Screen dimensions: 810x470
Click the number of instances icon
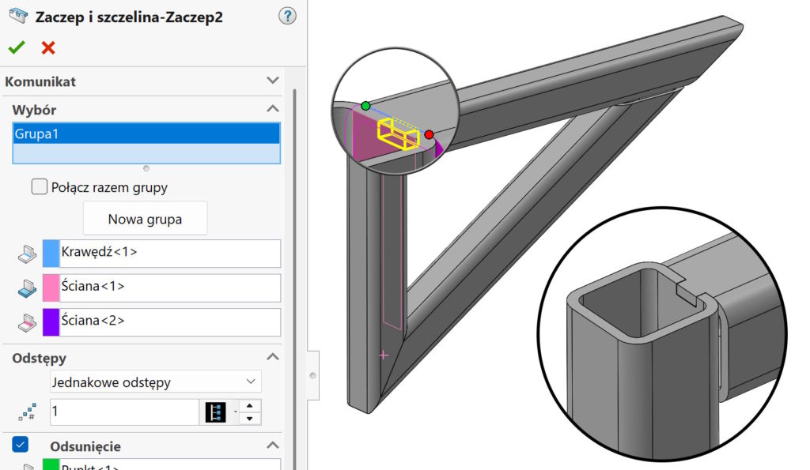coord(28,412)
